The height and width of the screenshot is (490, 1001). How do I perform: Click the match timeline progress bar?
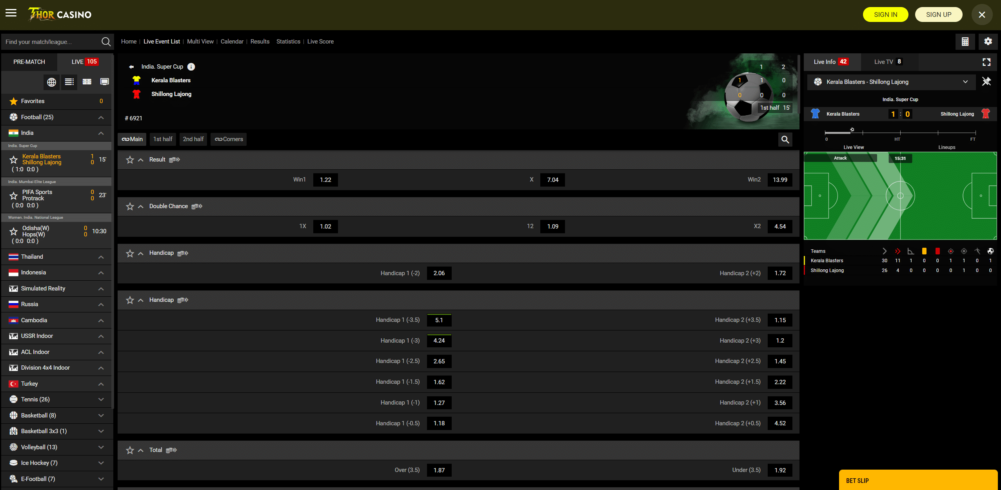[900, 133]
